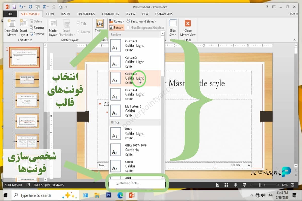Viewport: 302px width, 201px height.
Task: Click the zoom out minus button
Action: pyautogui.click(x=250, y=185)
